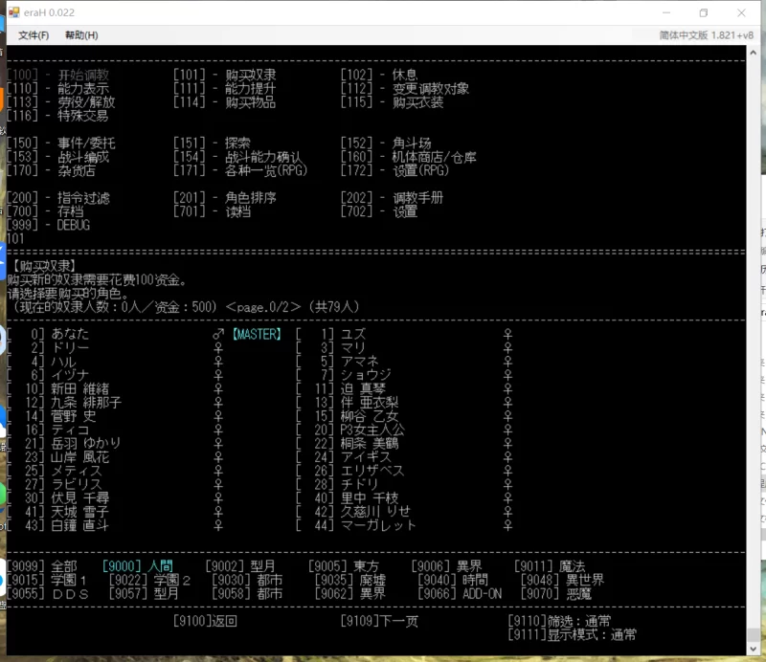Viewport: 766px width, 662px height.
Task: Open [200] 指令过滤
Action: 58,198
